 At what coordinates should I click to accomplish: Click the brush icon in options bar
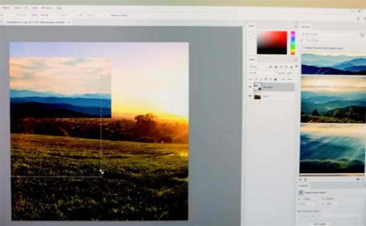pos(81,15)
